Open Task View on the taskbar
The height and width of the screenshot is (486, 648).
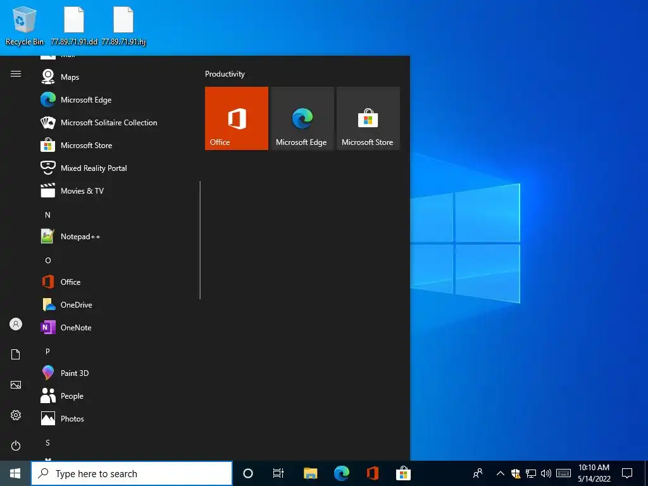point(278,473)
